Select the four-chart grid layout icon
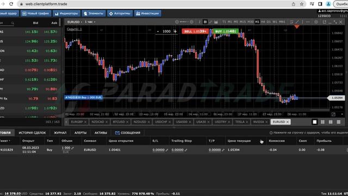The image size is (348, 196). pyautogui.click(x=322, y=122)
